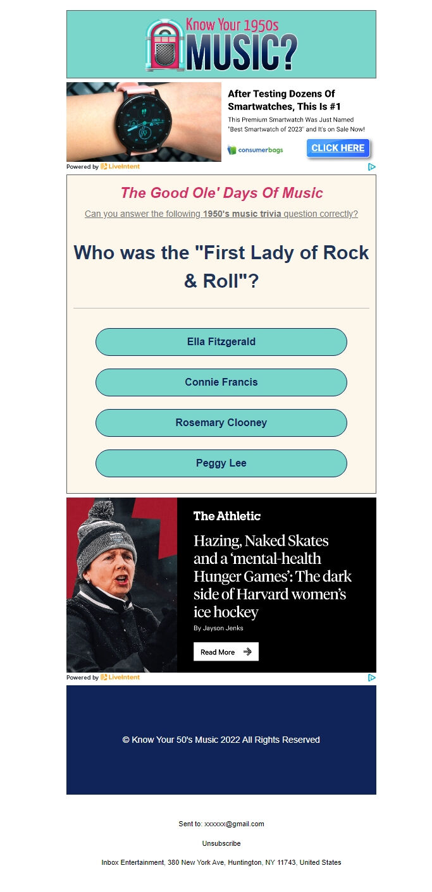Screen dimensions: 432x892
Task: Click the Unsubscribe link
Action: tap(221, 843)
